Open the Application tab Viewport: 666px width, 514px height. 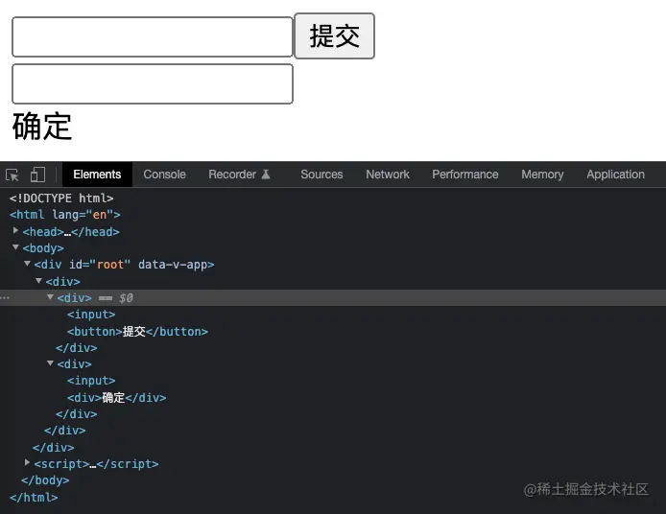615,175
